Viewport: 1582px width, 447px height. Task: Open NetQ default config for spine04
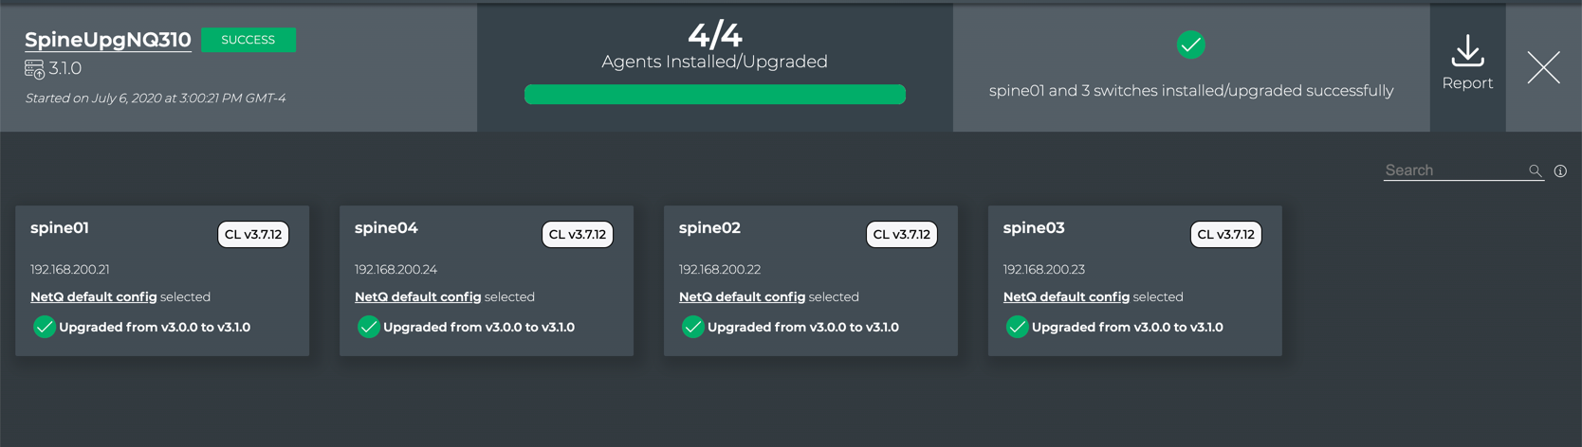click(417, 297)
